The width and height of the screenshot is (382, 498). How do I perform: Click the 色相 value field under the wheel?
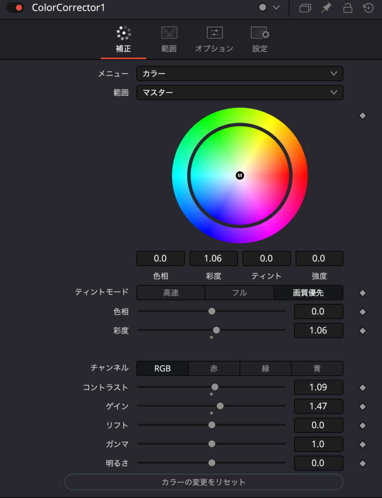pos(160,259)
